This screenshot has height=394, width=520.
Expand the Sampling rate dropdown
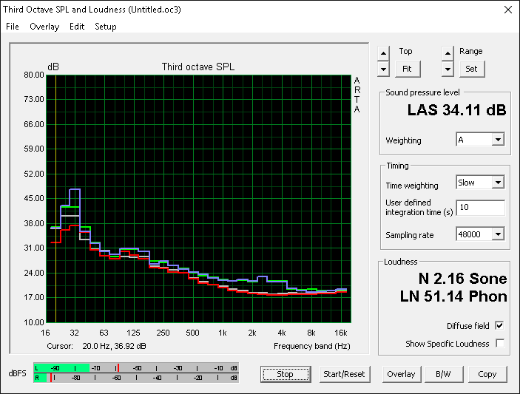[498, 234]
